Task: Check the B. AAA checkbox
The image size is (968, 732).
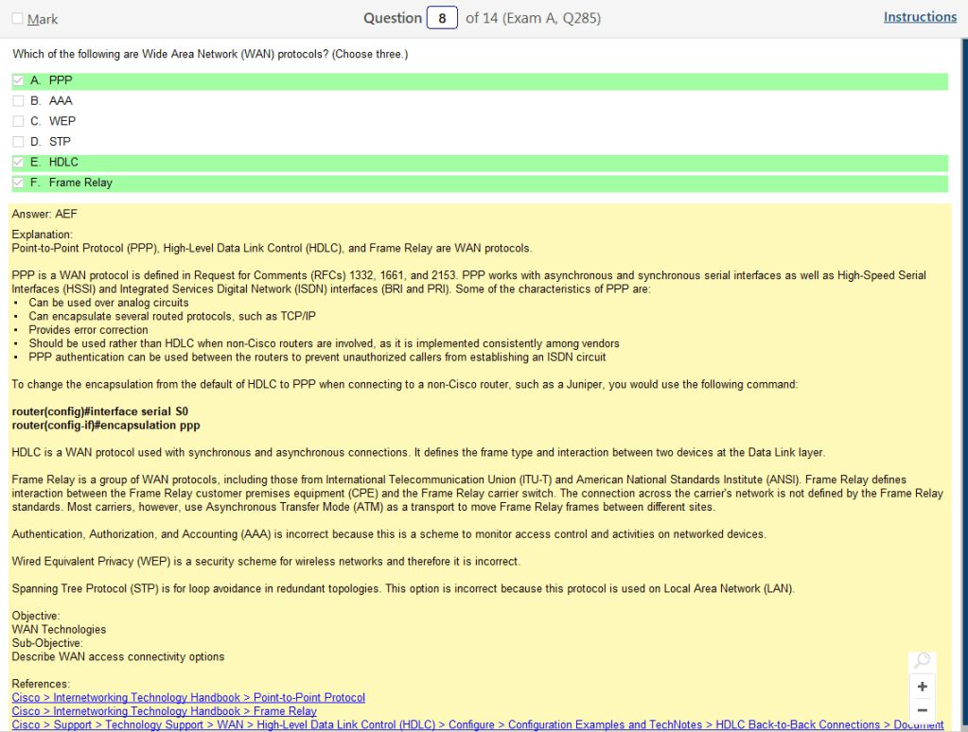Action: click(x=18, y=101)
